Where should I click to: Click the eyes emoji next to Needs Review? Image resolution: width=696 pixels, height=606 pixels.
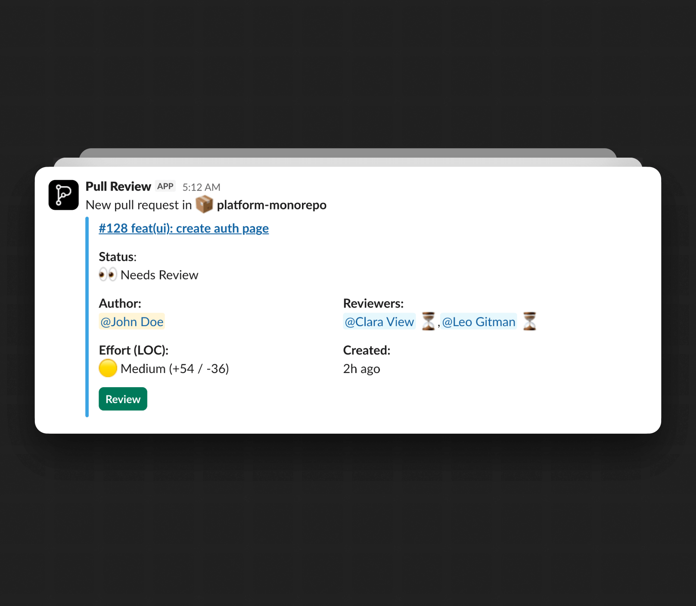point(108,274)
